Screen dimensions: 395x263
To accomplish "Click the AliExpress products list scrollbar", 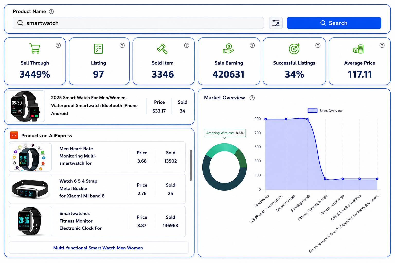I will pos(191,165).
